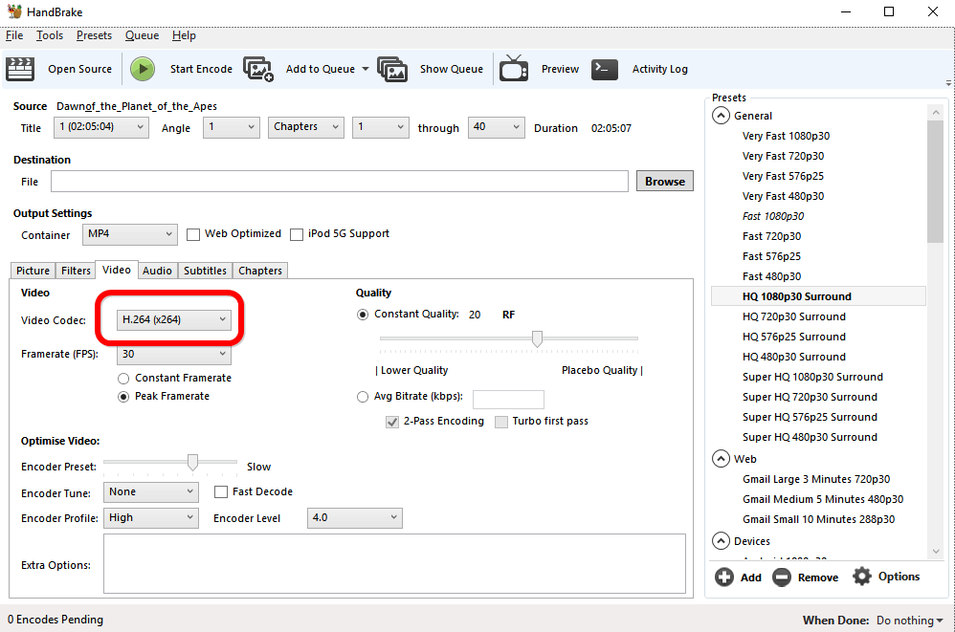Open the Container MP4 dropdown
The image size is (955, 632).
pyautogui.click(x=130, y=234)
